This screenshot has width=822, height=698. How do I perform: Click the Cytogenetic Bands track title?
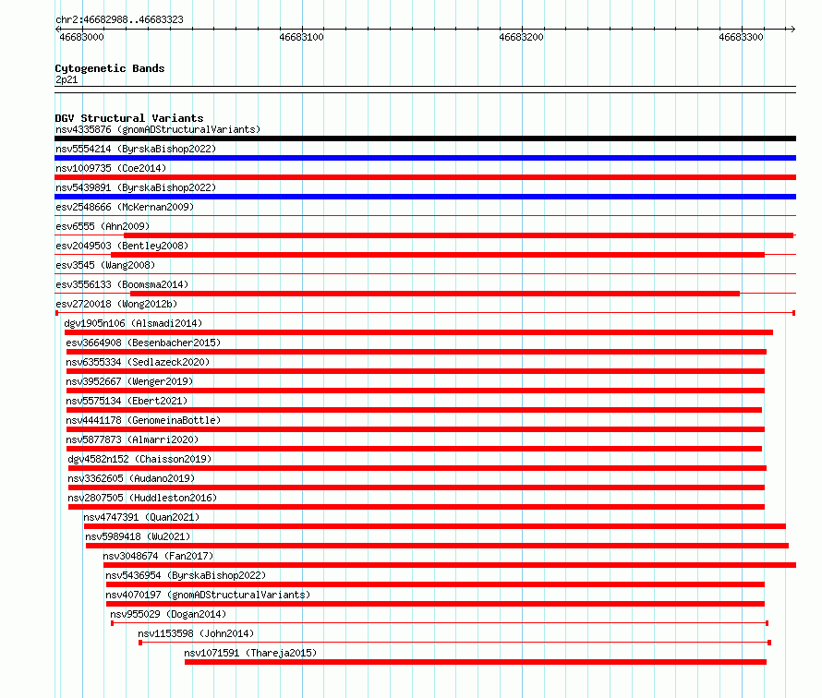pyautogui.click(x=110, y=68)
